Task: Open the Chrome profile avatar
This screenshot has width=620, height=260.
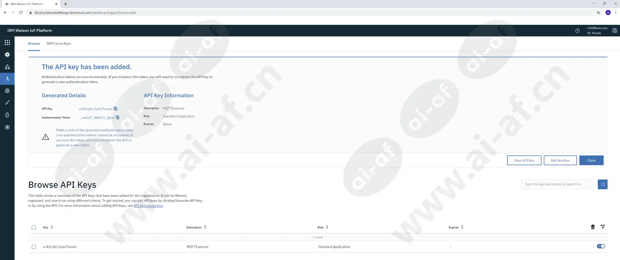Action: [608, 13]
